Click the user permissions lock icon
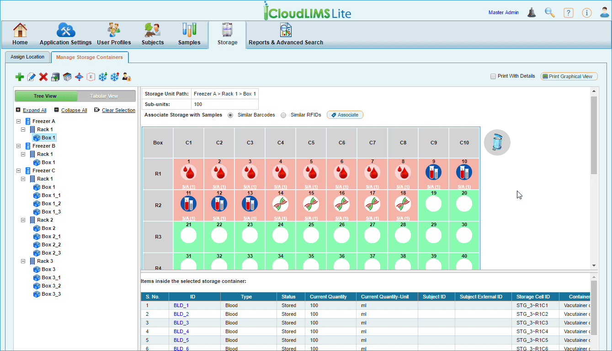 (x=127, y=77)
